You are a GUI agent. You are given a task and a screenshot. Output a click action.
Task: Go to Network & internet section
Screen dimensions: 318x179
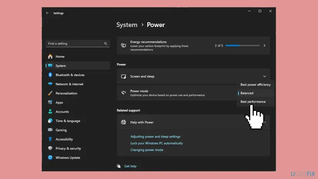coord(70,84)
